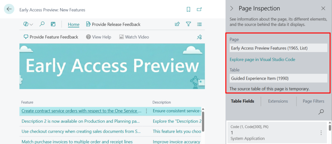Screen dimensions: 332x144
Task: Switch to the Page Filters tab
Action: pyautogui.click(x=313, y=101)
